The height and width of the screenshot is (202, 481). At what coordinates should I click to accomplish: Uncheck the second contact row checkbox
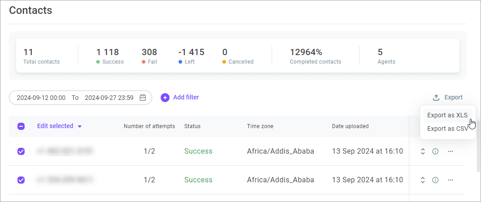tap(21, 180)
